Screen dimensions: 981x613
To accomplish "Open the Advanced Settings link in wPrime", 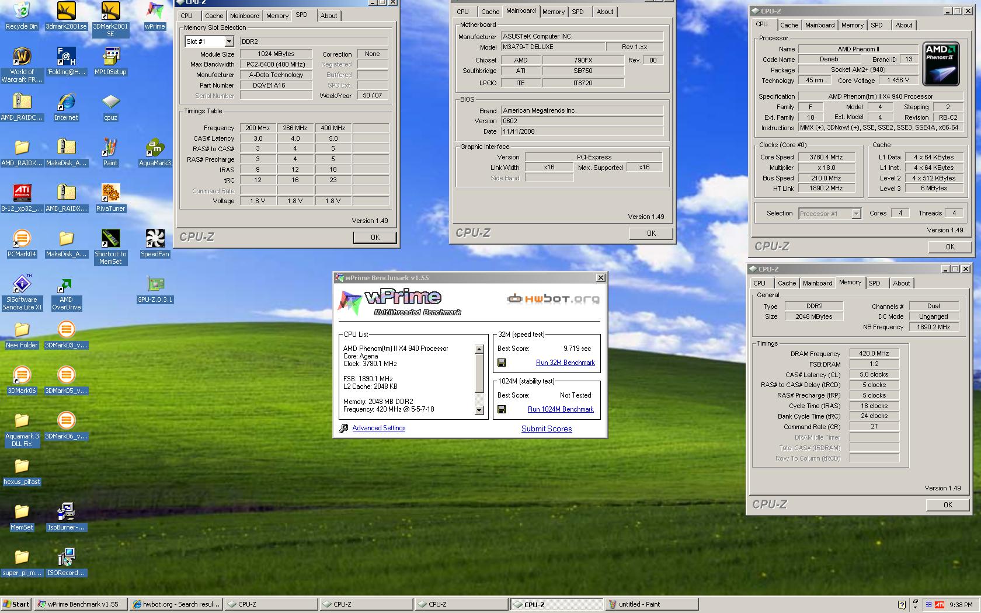I will [378, 428].
